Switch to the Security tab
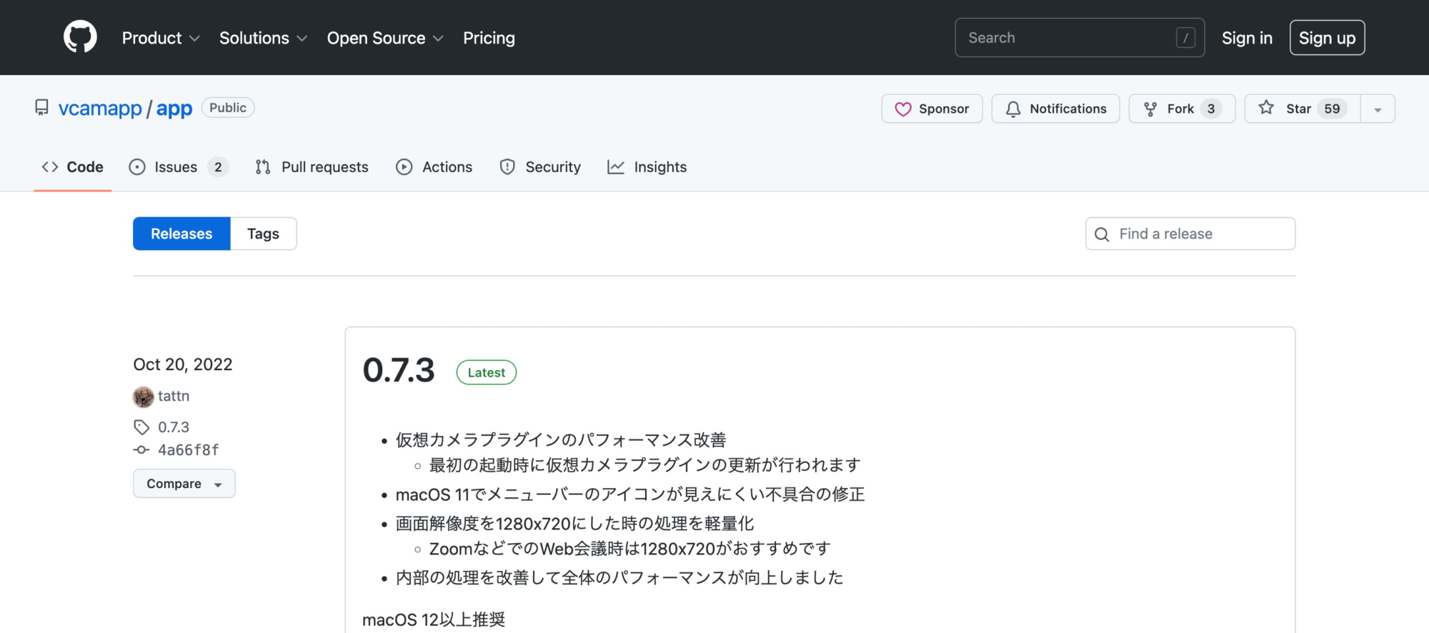Viewport: 1429px width, 633px height. (540, 167)
